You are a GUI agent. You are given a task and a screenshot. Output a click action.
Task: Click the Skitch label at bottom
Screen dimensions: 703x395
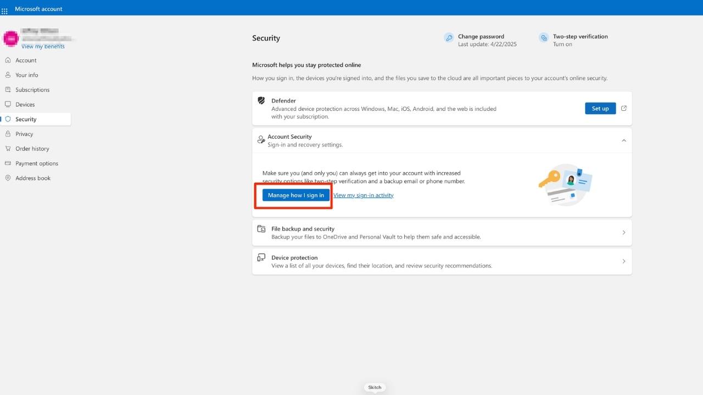click(x=375, y=387)
